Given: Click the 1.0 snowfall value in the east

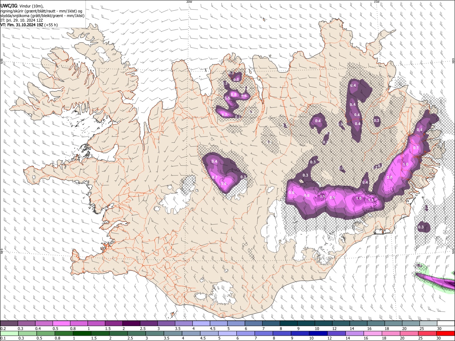Looking at the screenshot, I should pos(406,164).
